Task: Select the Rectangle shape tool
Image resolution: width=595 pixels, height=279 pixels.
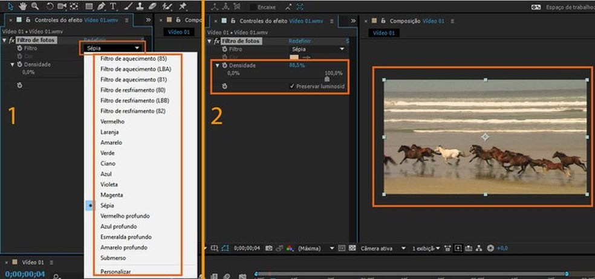Action: click(89, 6)
